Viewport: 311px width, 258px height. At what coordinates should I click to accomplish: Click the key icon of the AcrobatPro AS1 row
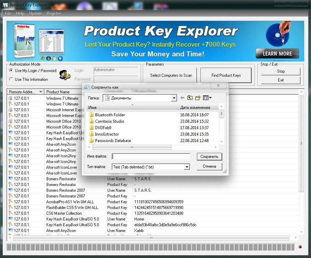pos(10,202)
